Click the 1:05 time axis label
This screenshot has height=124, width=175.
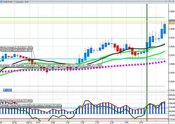click(67, 122)
